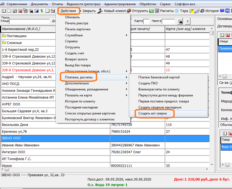Click the green up arrow toolbar icon

[x=41, y=11]
